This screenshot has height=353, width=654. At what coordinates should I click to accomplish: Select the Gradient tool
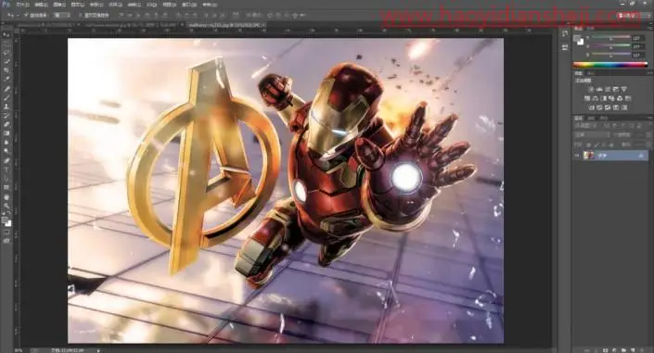(x=6, y=132)
